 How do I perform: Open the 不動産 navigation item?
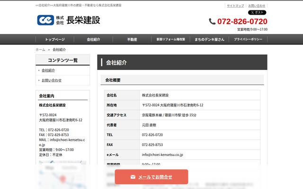[x=132, y=39]
